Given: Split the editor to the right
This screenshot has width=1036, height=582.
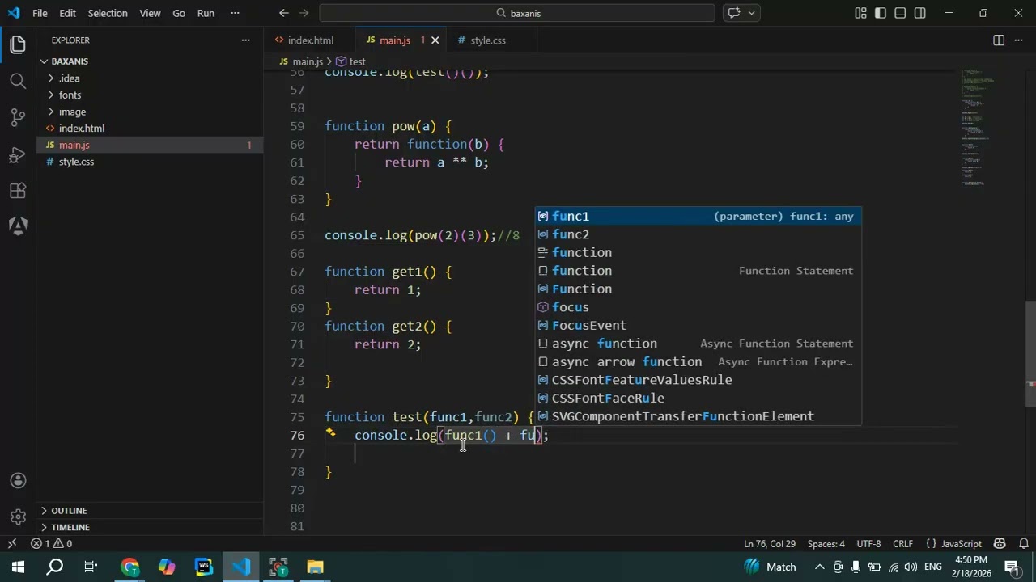Looking at the screenshot, I should (999, 40).
